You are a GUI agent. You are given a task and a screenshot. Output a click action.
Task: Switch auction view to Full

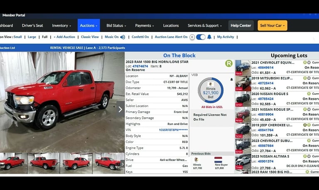(44, 37)
